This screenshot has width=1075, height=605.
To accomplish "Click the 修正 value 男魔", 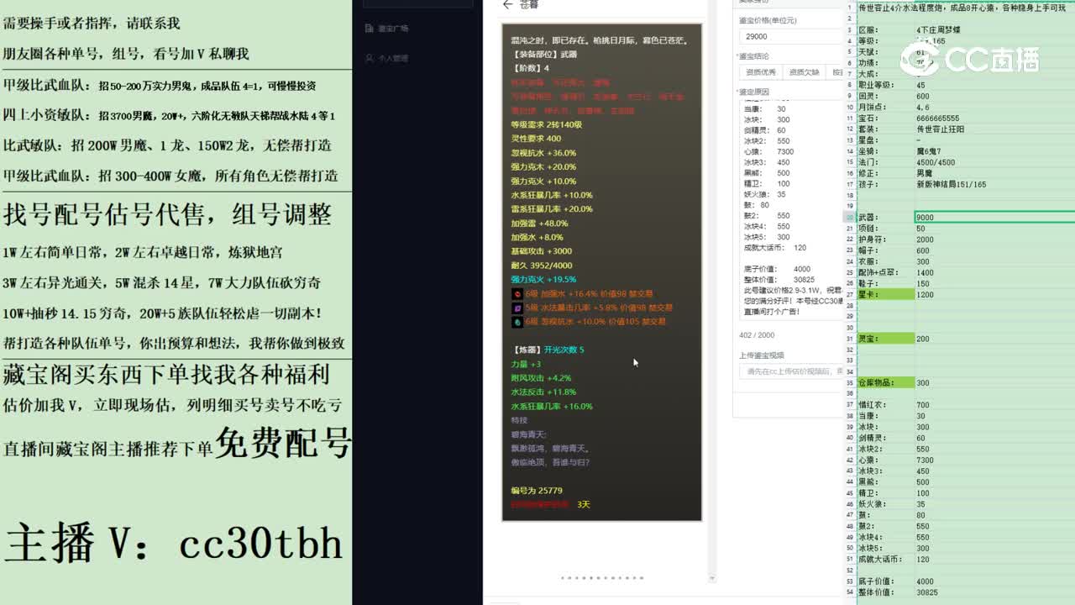I will point(925,173).
